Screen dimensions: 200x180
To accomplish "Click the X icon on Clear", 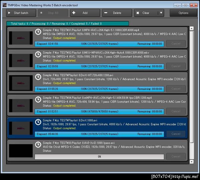I will coord(138,13).
